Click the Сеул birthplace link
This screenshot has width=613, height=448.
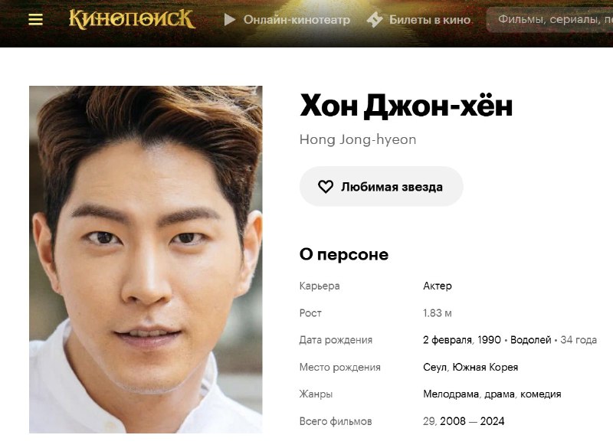click(x=434, y=367)
